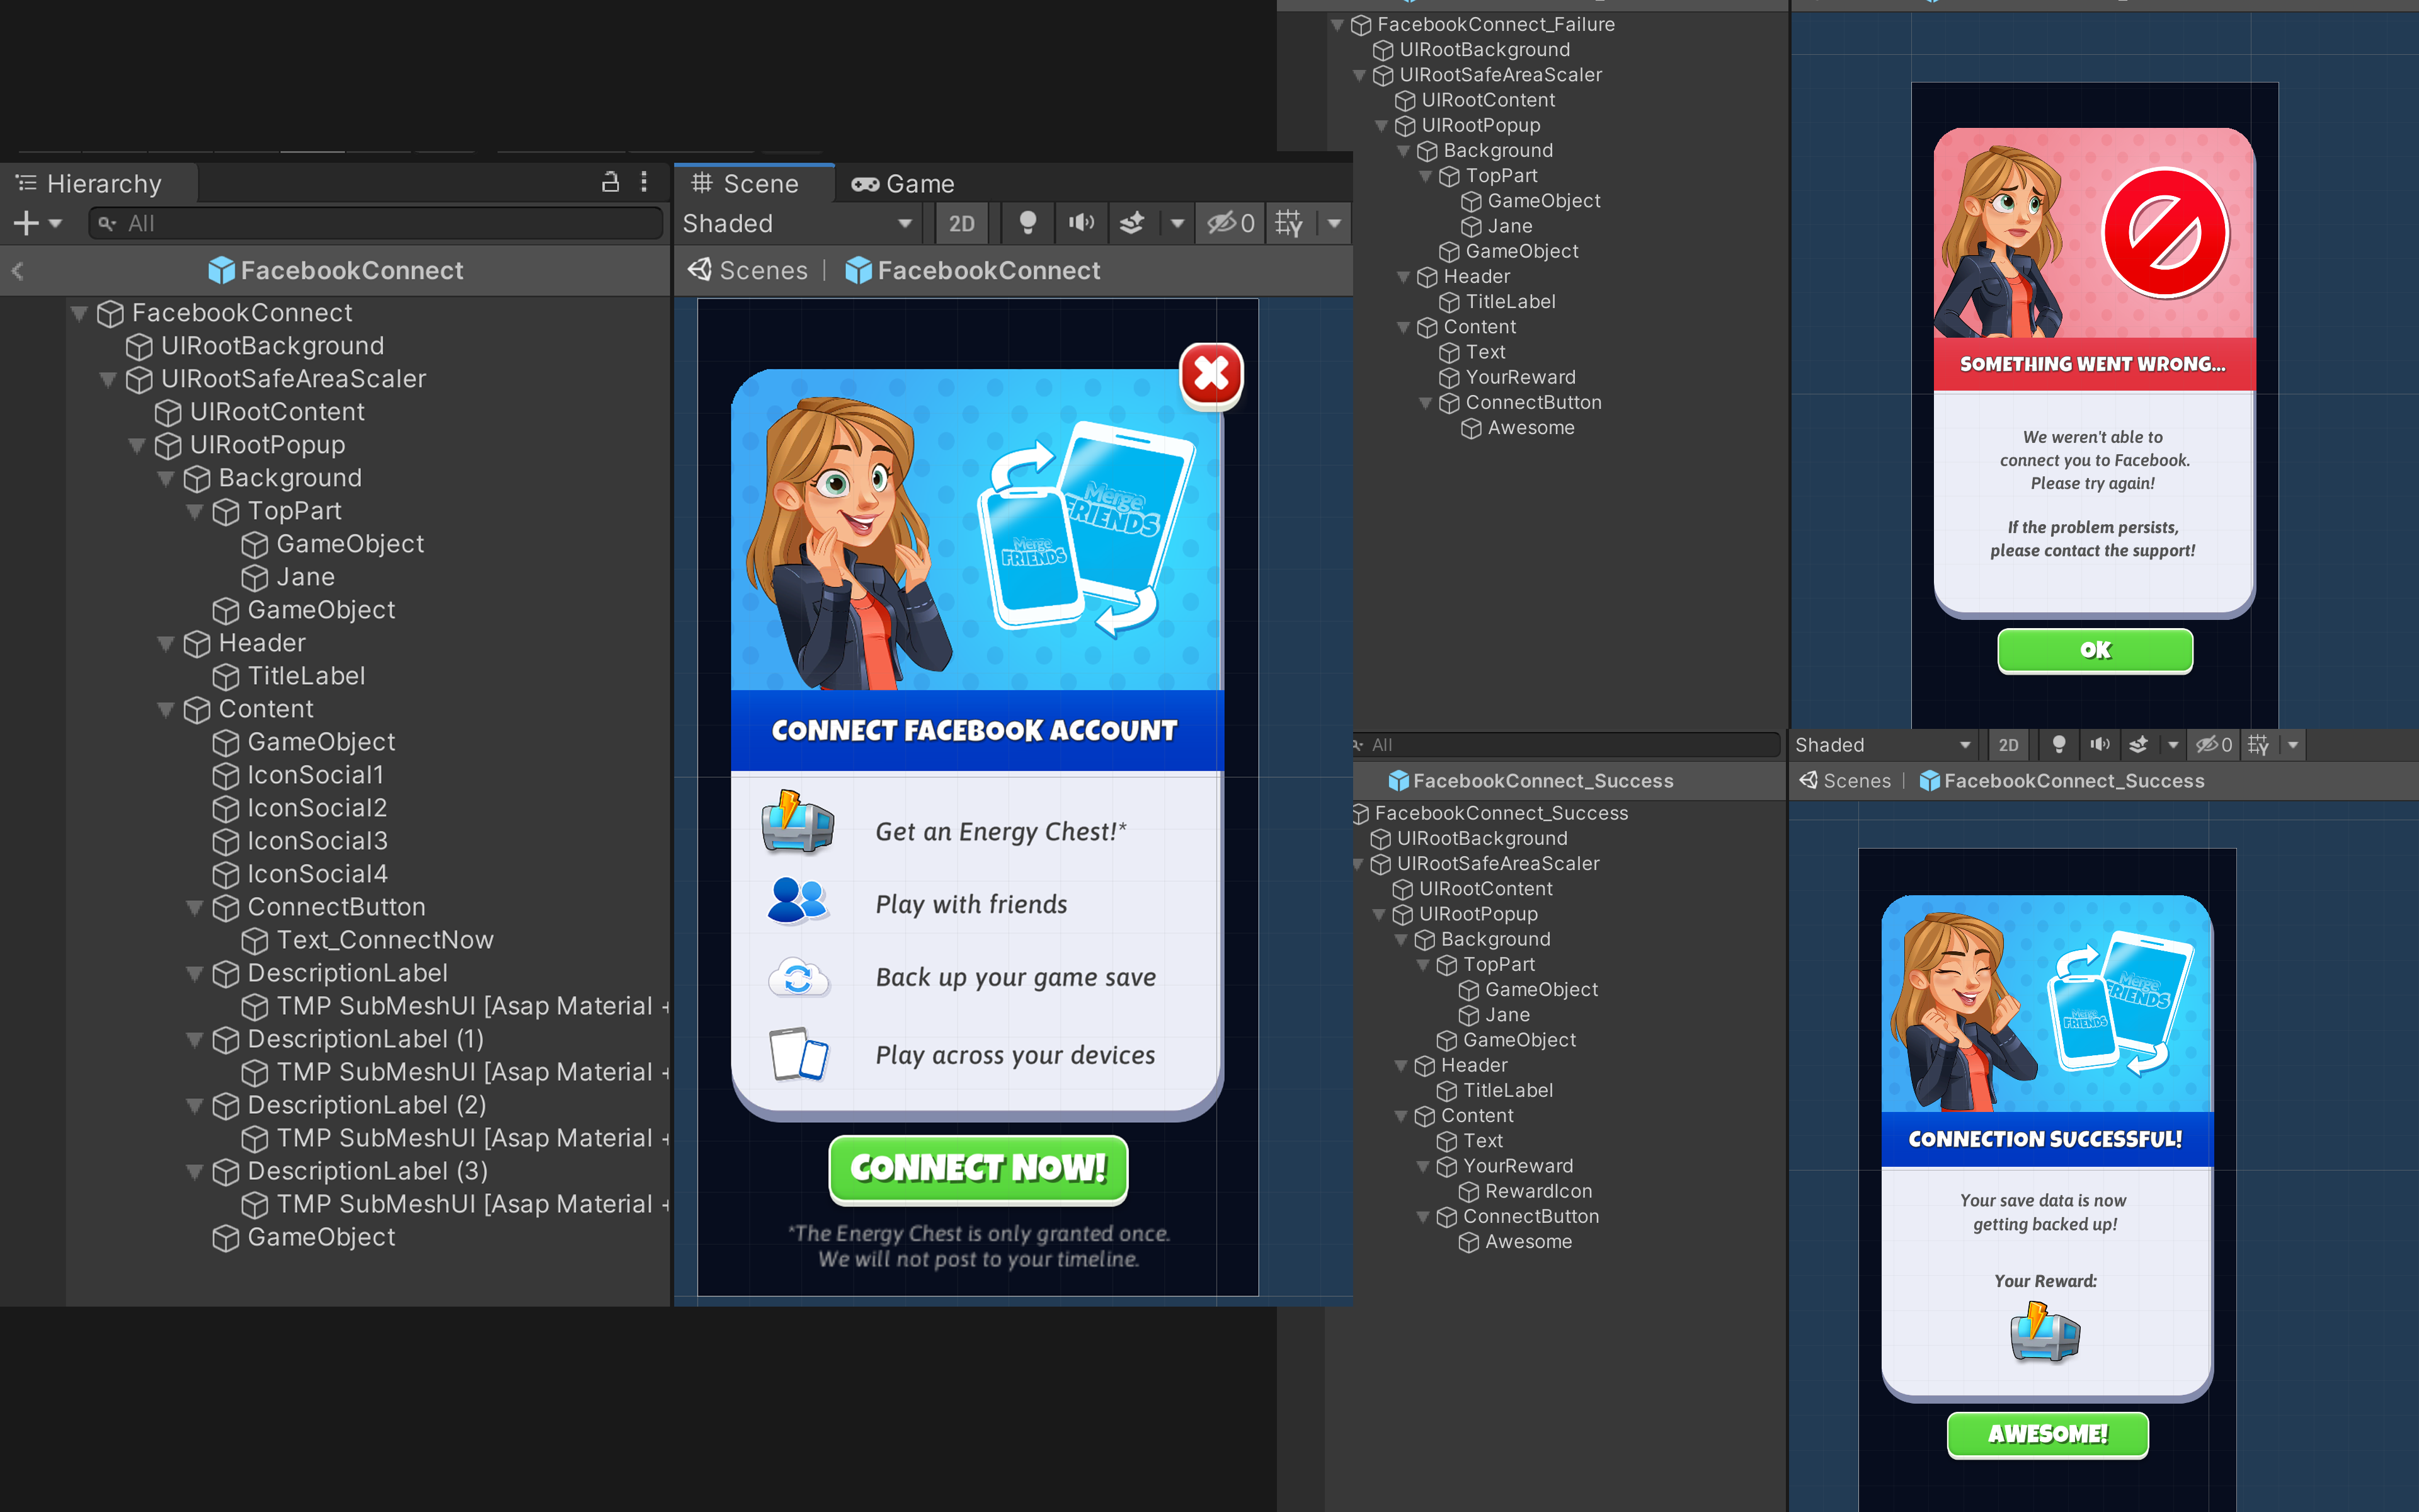This screenshot has width=2419, height=1512.
Task: Collapse the FacebookConnect root object
Action: click(80, 313)
